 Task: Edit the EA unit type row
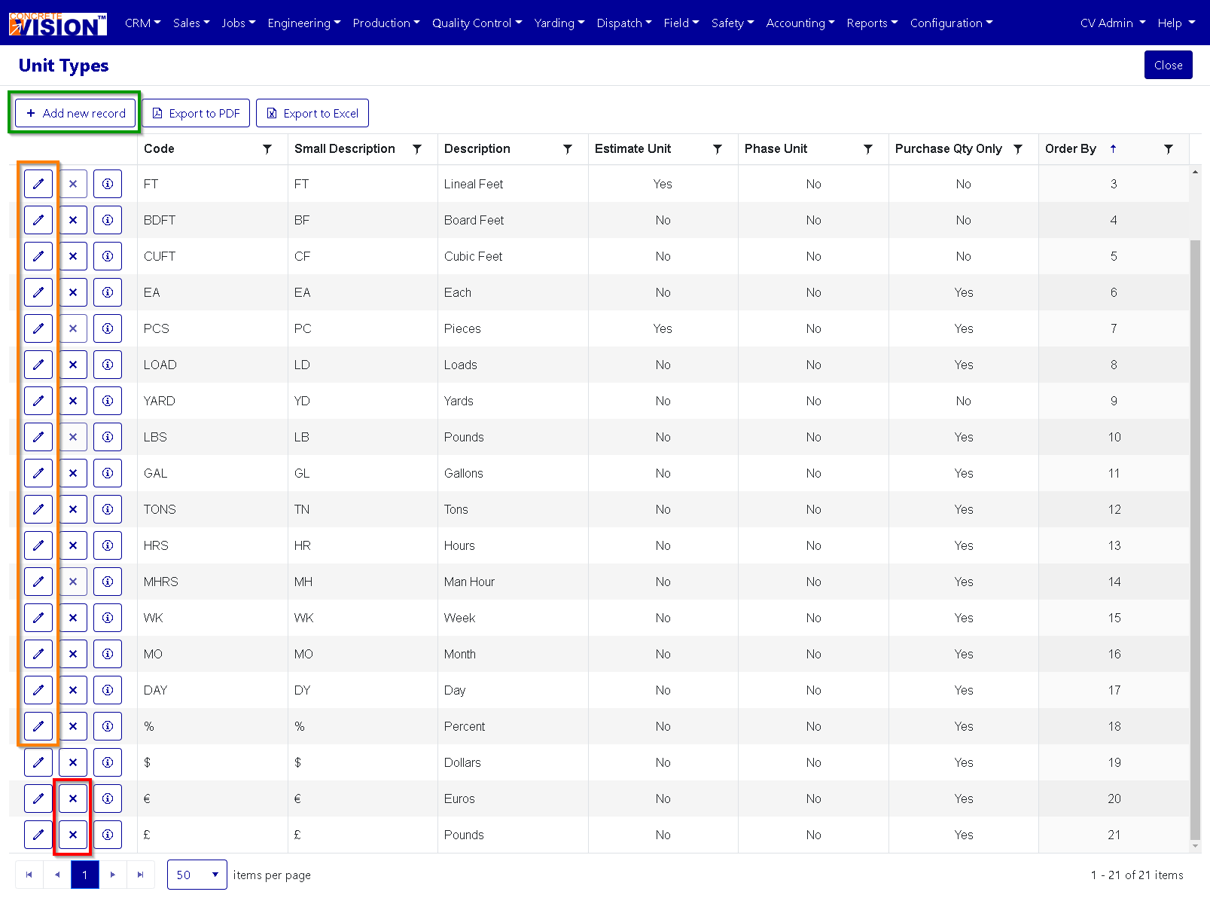(38, 292)
